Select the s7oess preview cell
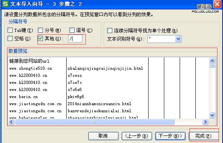This screenshot has width=223, height=143. (75, 76)
